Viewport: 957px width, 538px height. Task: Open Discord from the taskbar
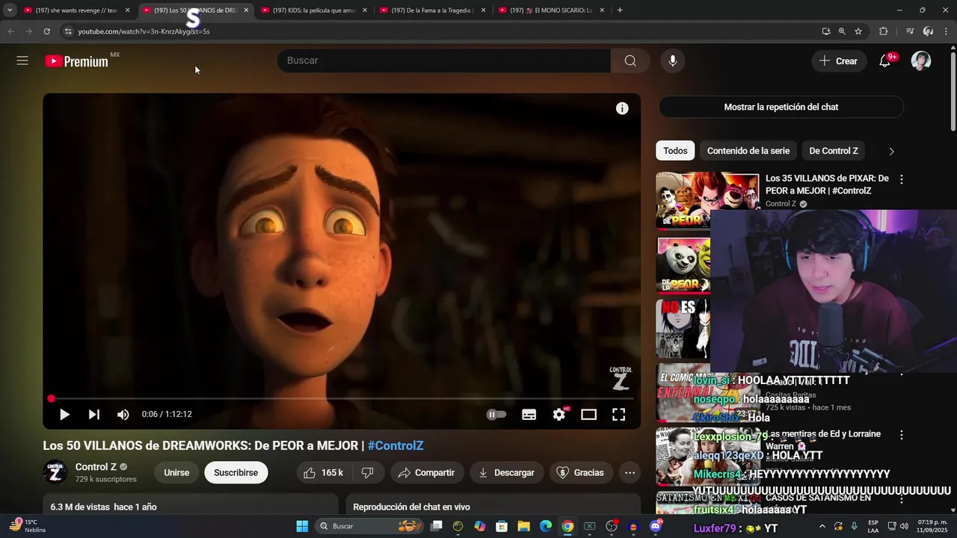click(x=656, y=526)
